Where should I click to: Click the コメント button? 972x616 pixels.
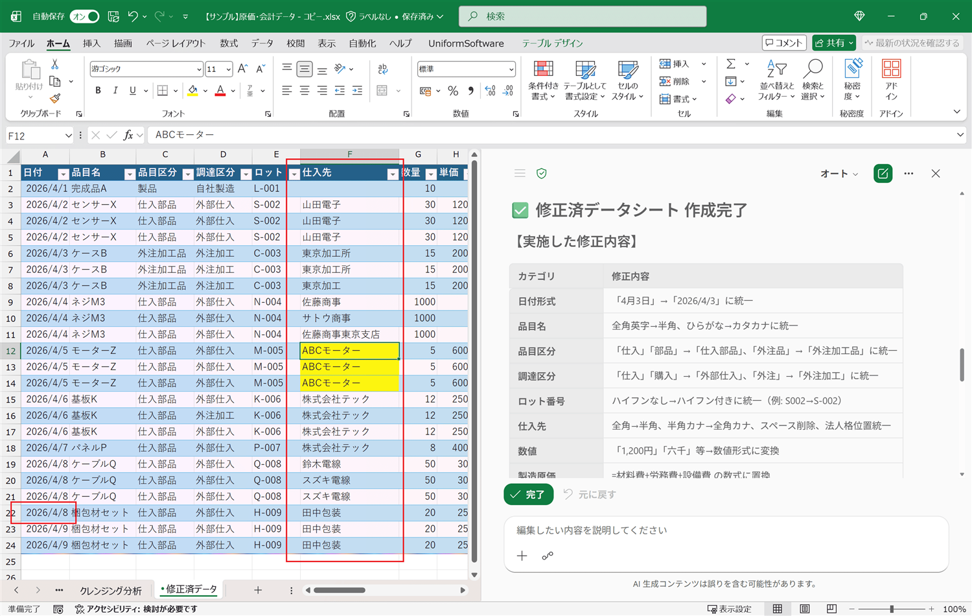784,43
